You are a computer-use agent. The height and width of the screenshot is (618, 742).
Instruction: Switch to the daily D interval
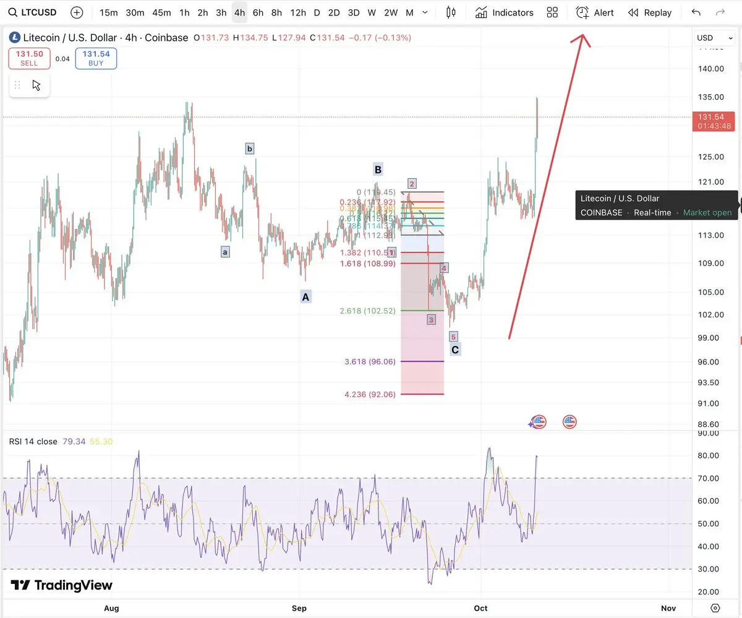(x=317, y=12)
